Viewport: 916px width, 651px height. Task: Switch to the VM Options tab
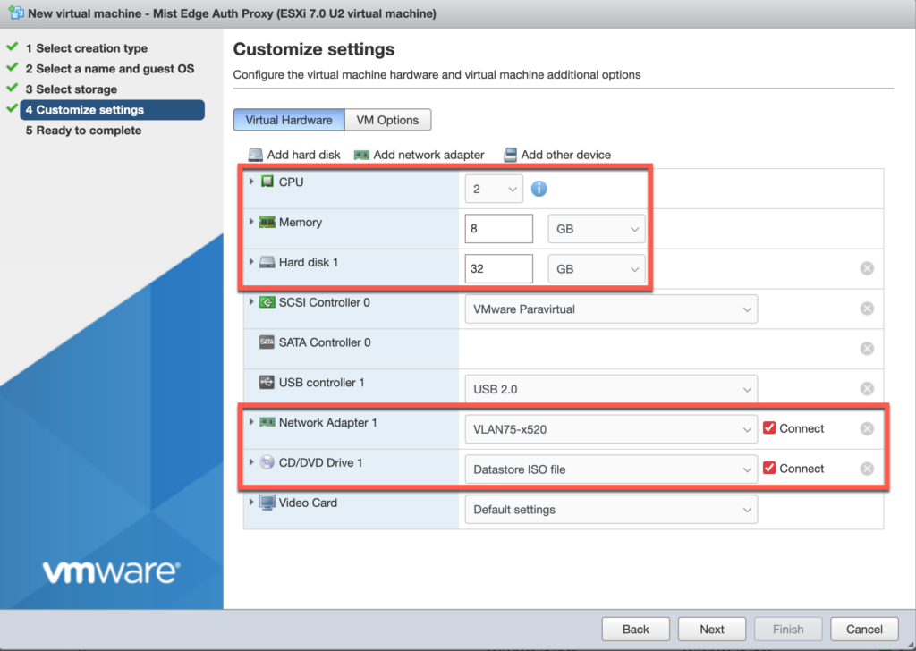pyautogui.click(x=387, y=119)
